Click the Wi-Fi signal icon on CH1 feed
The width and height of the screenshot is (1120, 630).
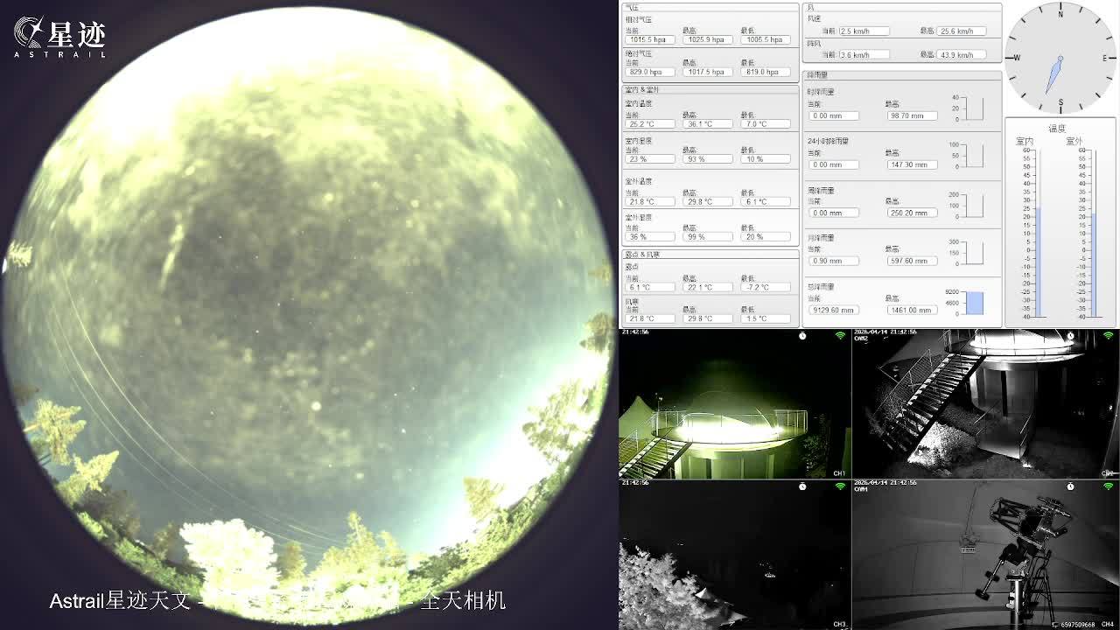[840, 335]
